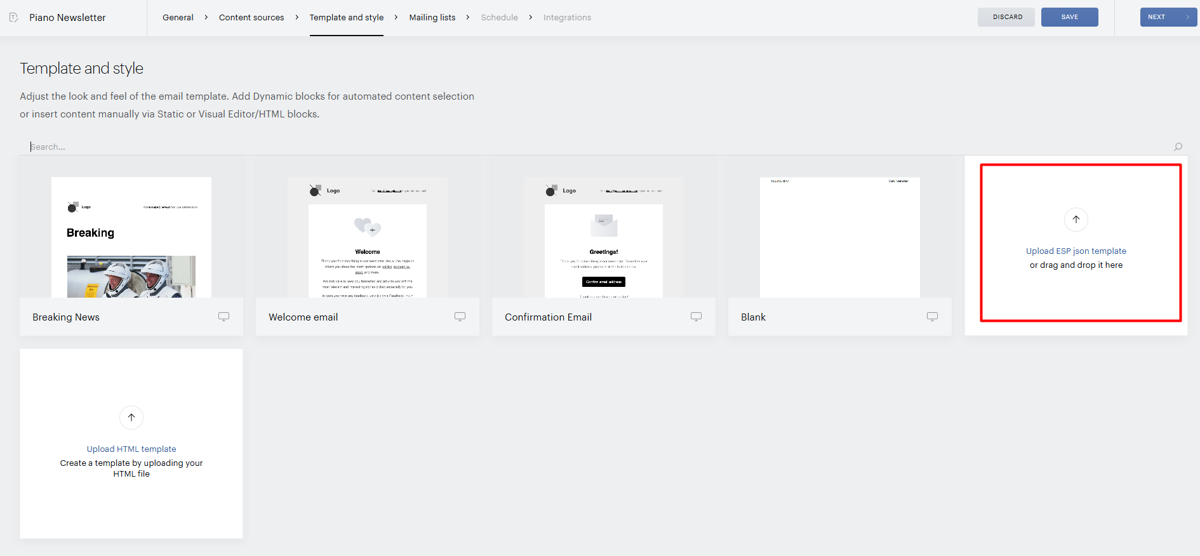Image resolution: width=1200 pixels, height=556 pixels.
Task: Click Welcome email preview monitor icon
Action: (x=460, y=317)
